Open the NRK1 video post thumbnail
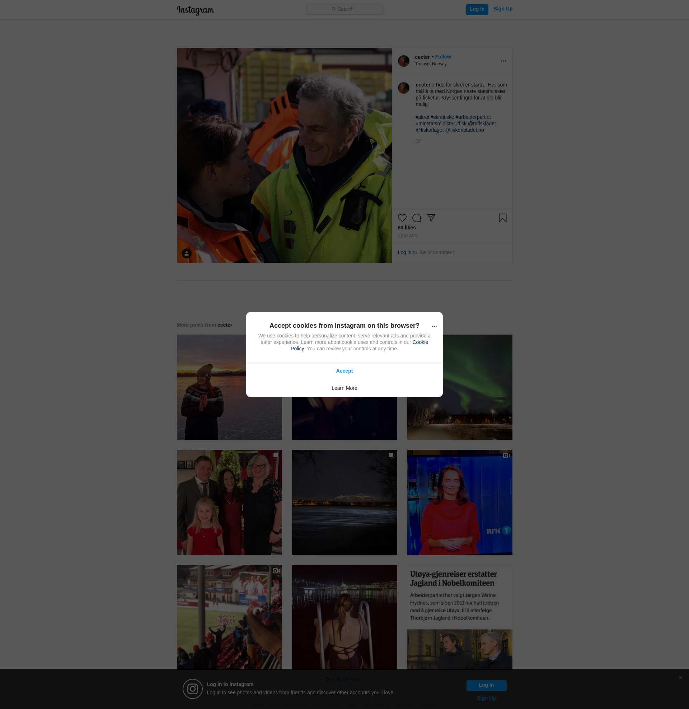This screenshot has height=709, width=689. click(x=459, y=502)
